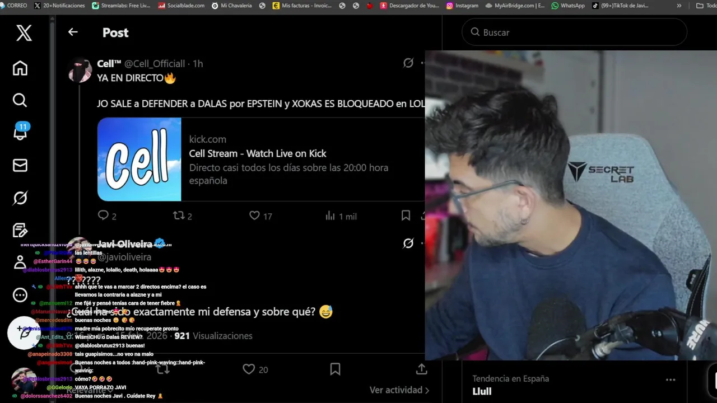The image size is (717, 403).
Task: Go back with the arrow beside Post
Action: coord(73,32)
